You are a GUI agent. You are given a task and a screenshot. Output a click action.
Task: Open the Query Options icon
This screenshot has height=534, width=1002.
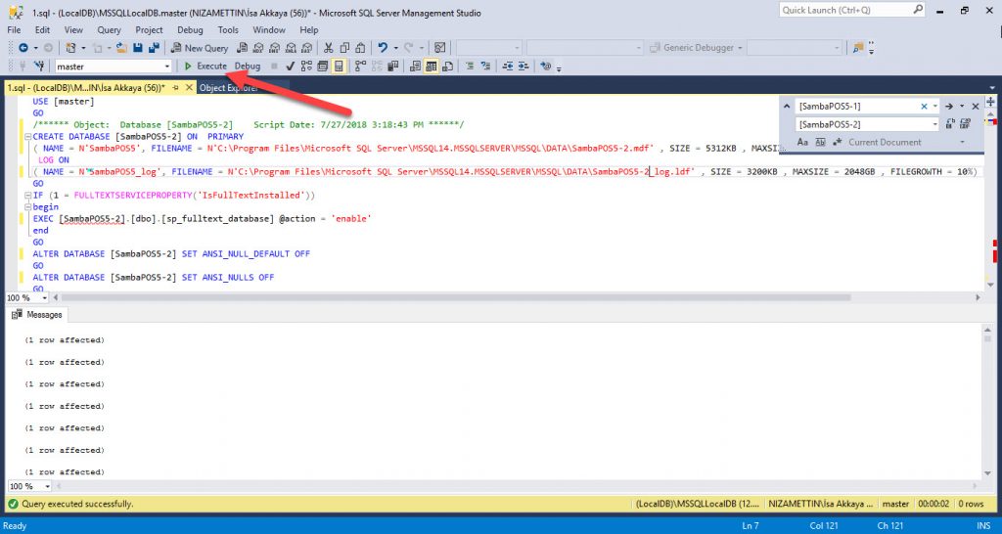click(x=323, y=66)
